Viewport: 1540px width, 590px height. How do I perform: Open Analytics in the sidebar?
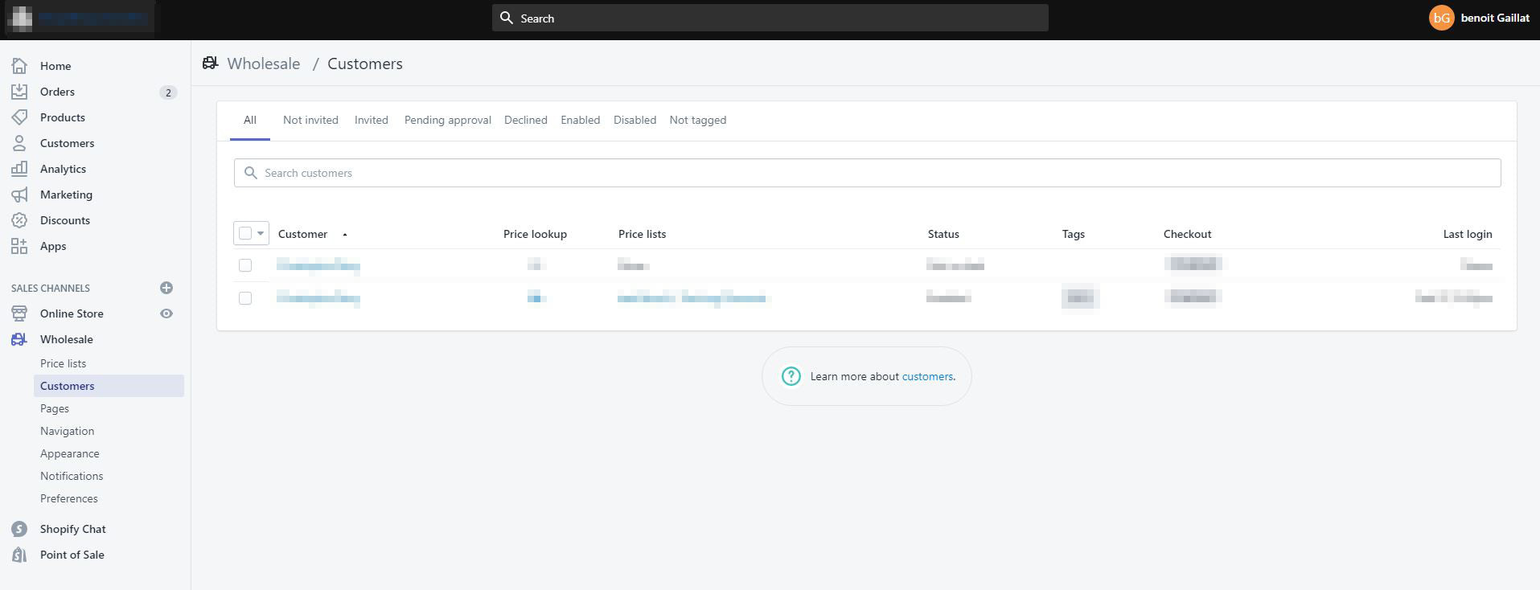click(63, 169)
